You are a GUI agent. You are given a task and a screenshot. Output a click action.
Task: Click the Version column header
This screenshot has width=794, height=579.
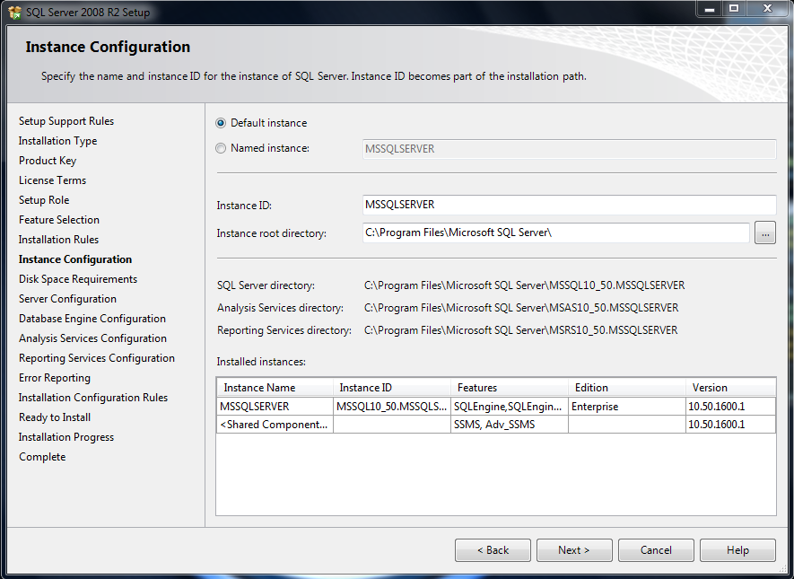click(730, 388)
